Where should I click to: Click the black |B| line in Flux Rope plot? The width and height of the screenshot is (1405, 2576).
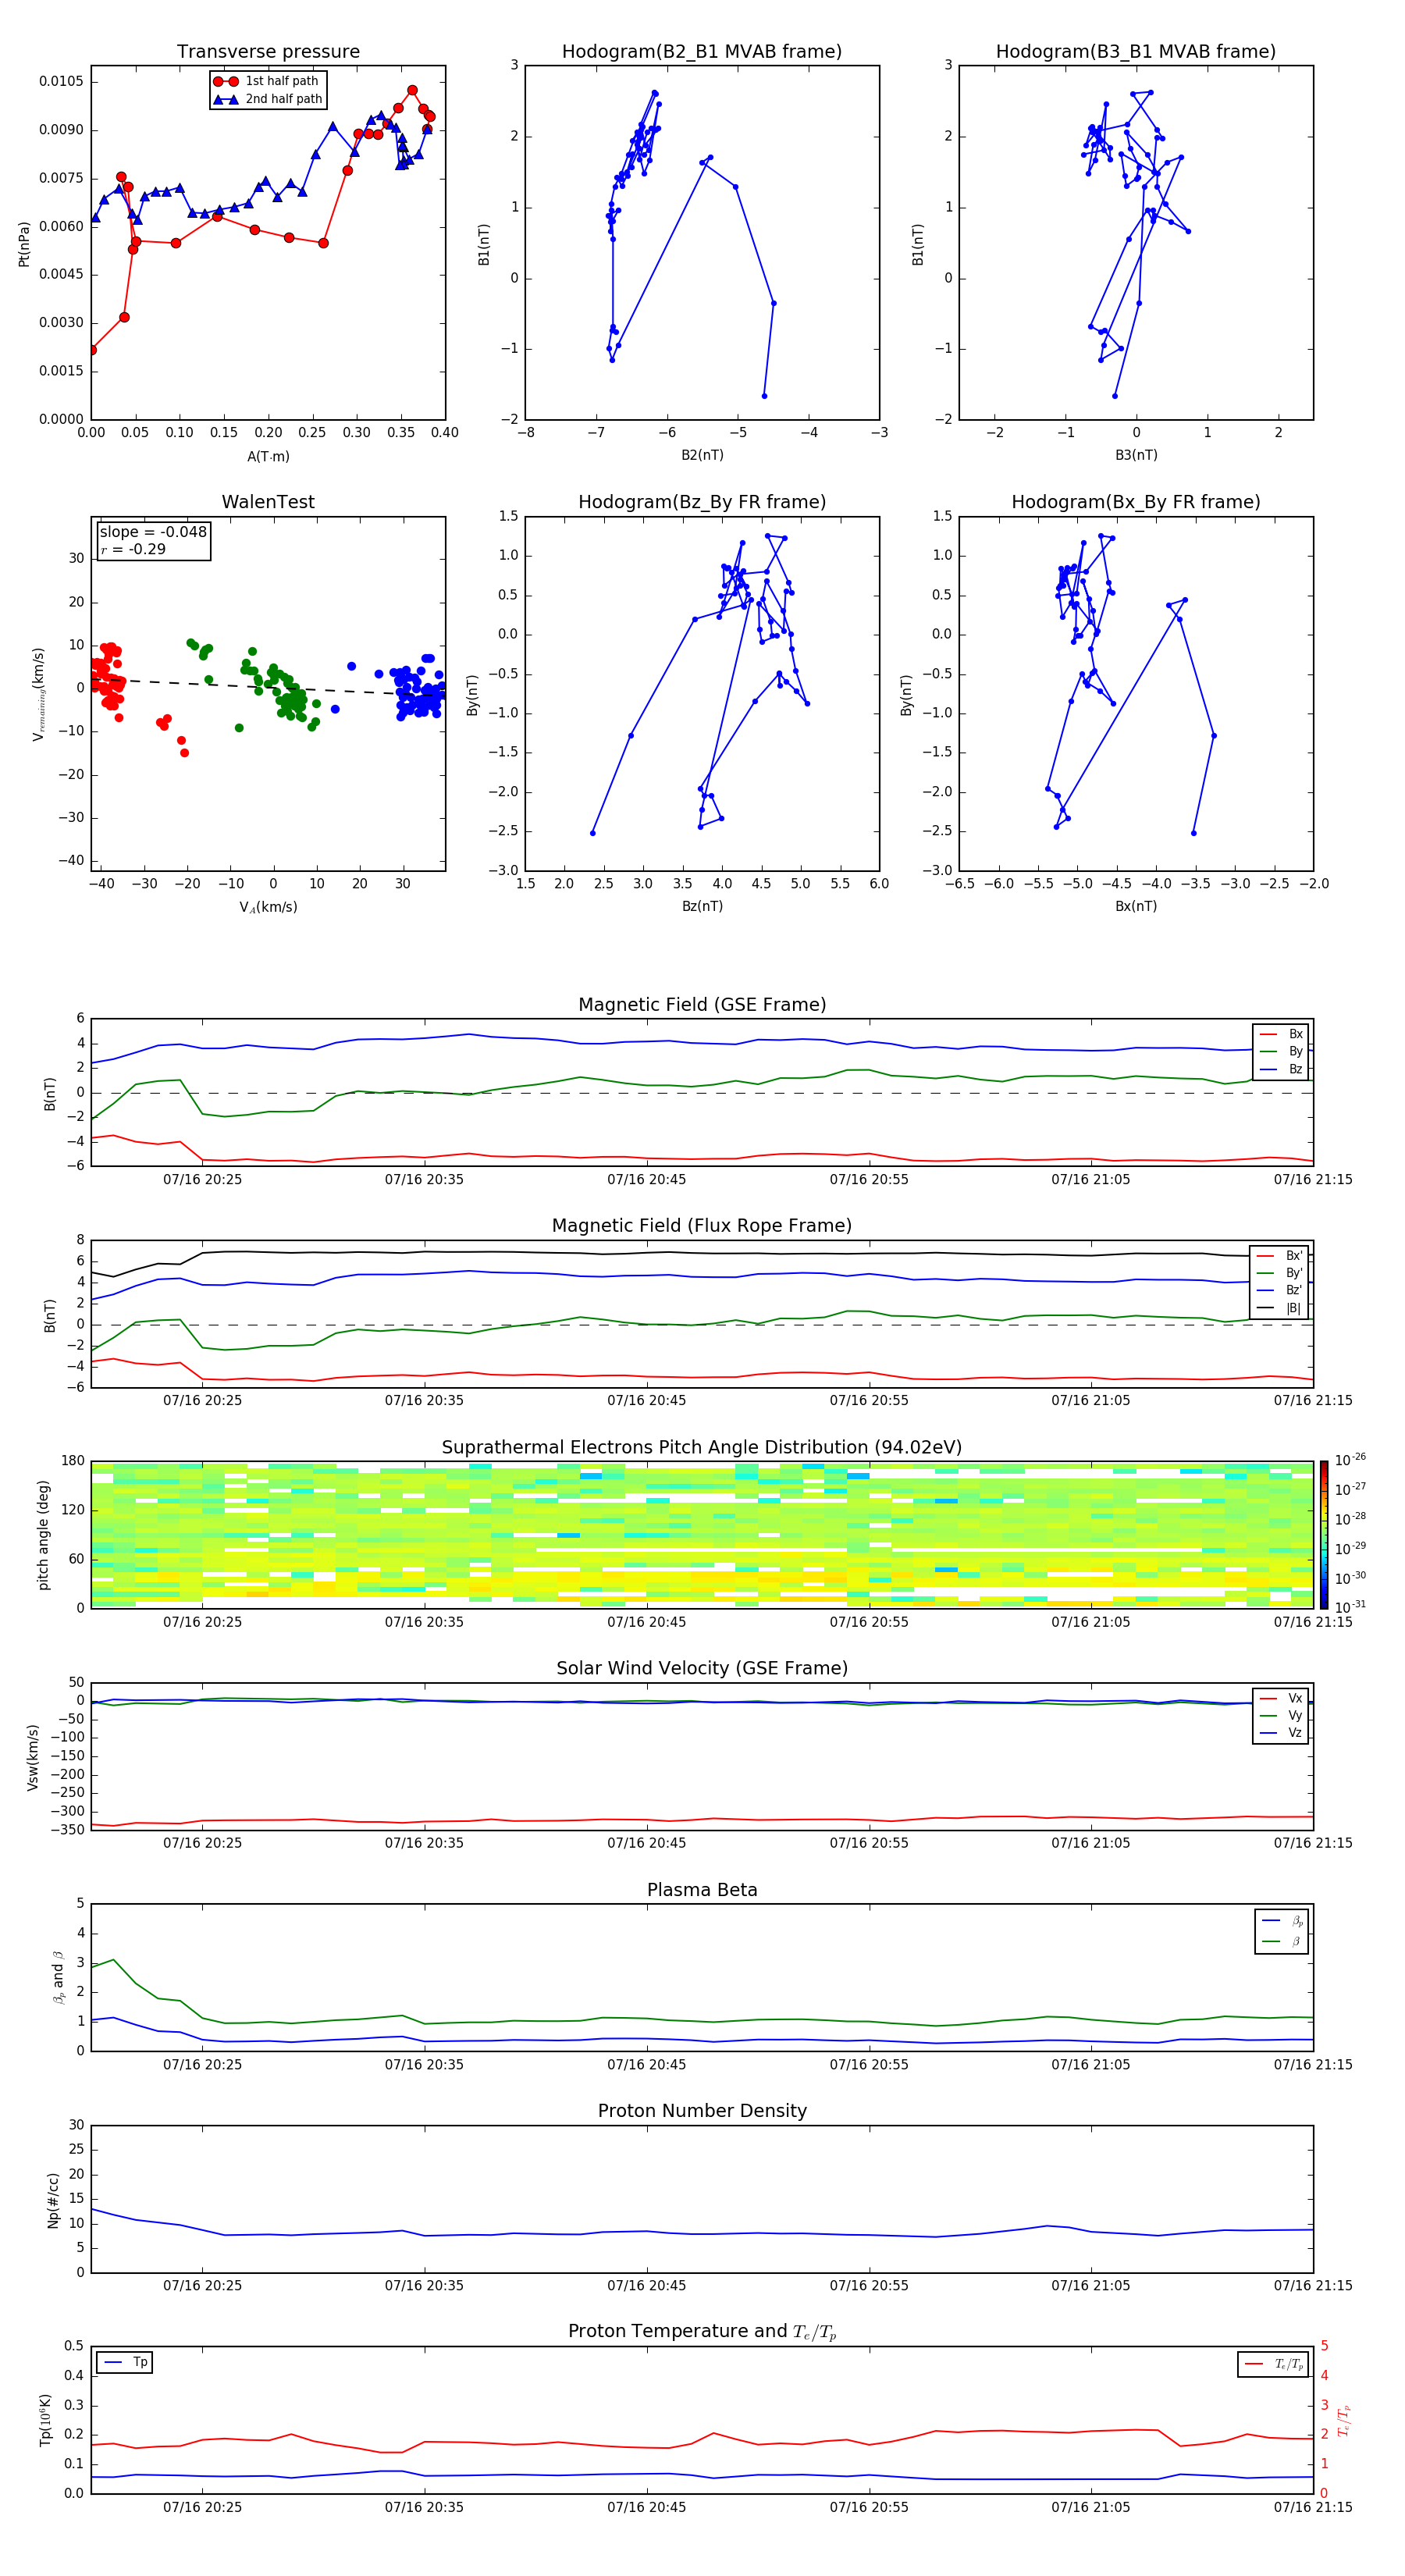[700, 1252]
